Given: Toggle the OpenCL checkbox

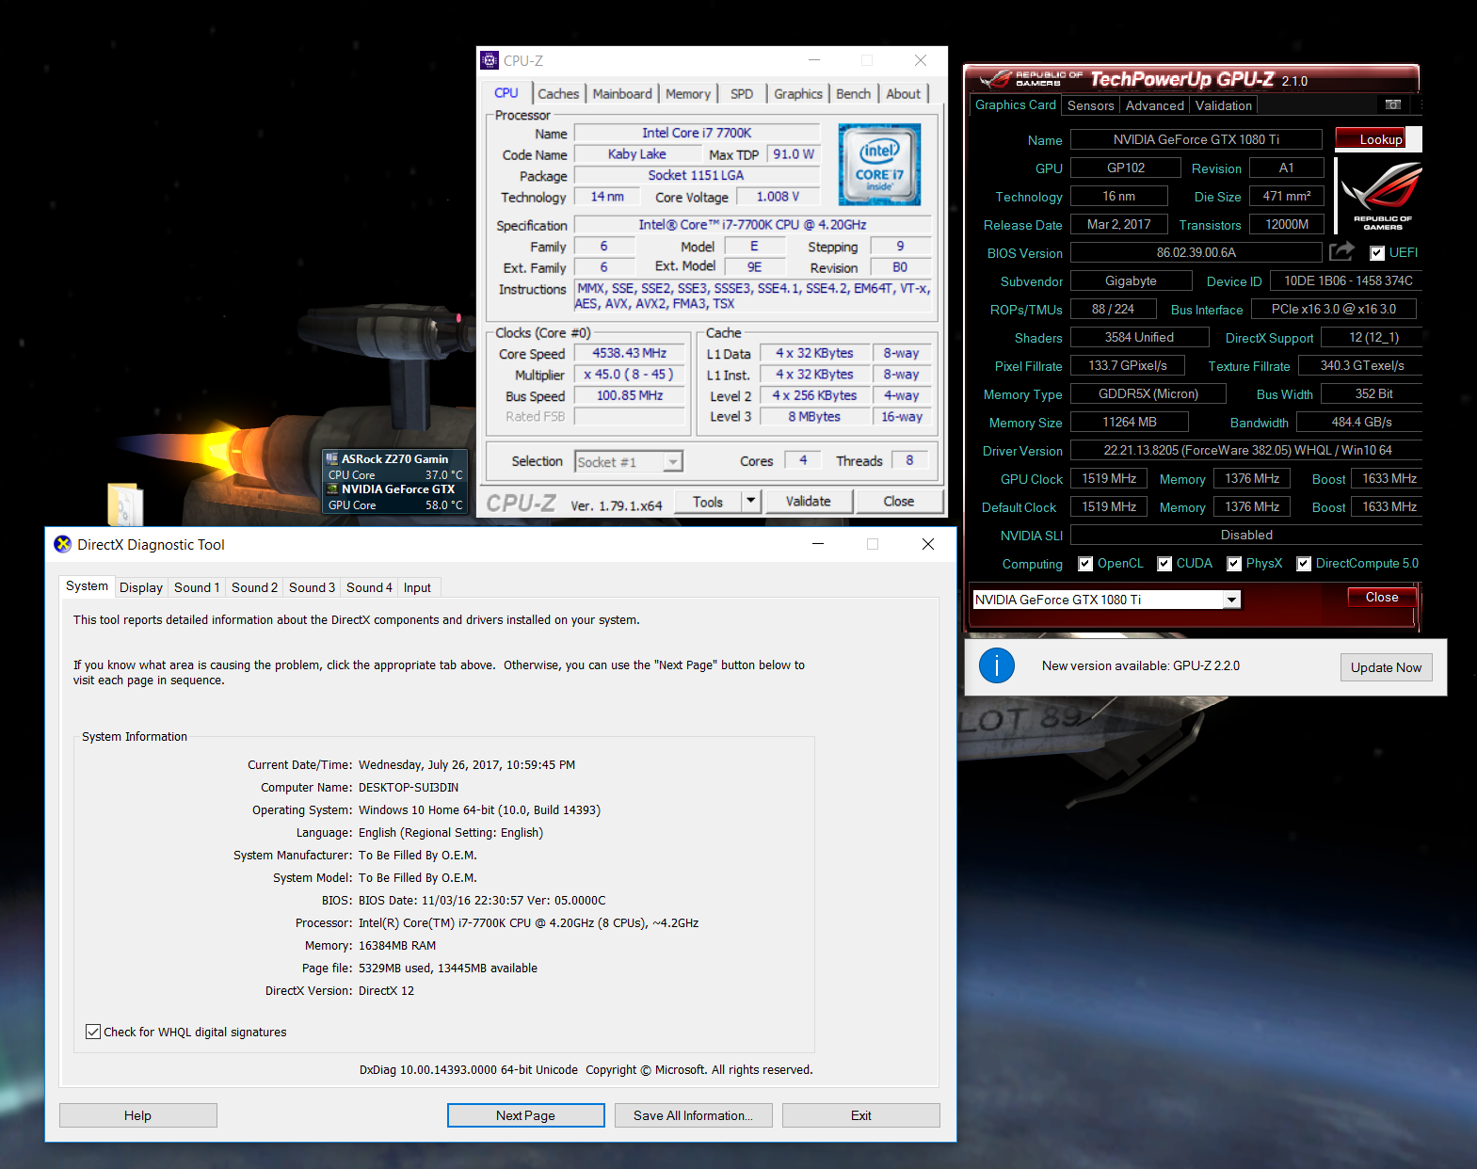Looking at the screenshot, I should (1085, 564).
